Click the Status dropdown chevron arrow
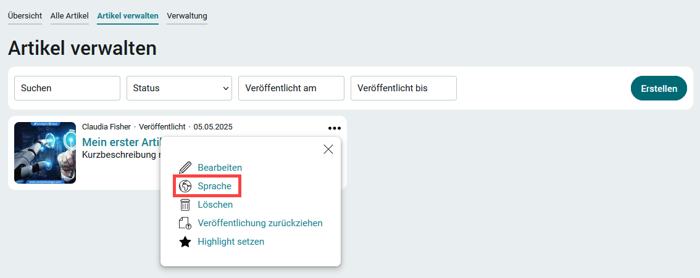The width and height of the screenshot is (700, 278). (225, 88)
